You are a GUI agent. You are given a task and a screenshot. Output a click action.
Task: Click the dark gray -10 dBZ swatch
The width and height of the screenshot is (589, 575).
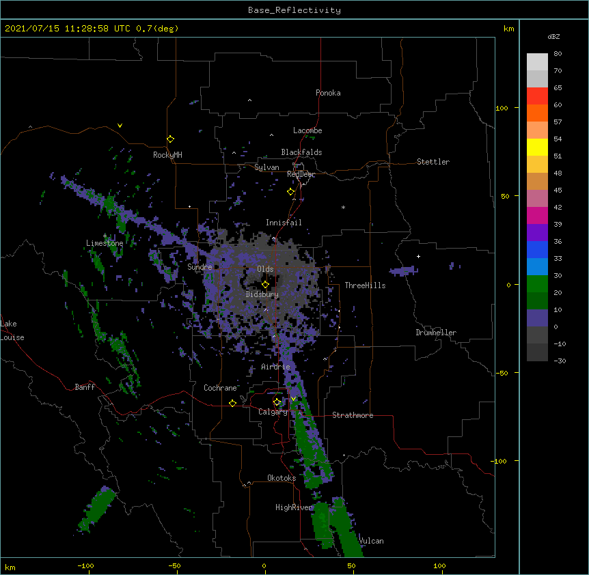tap(537, 352)
